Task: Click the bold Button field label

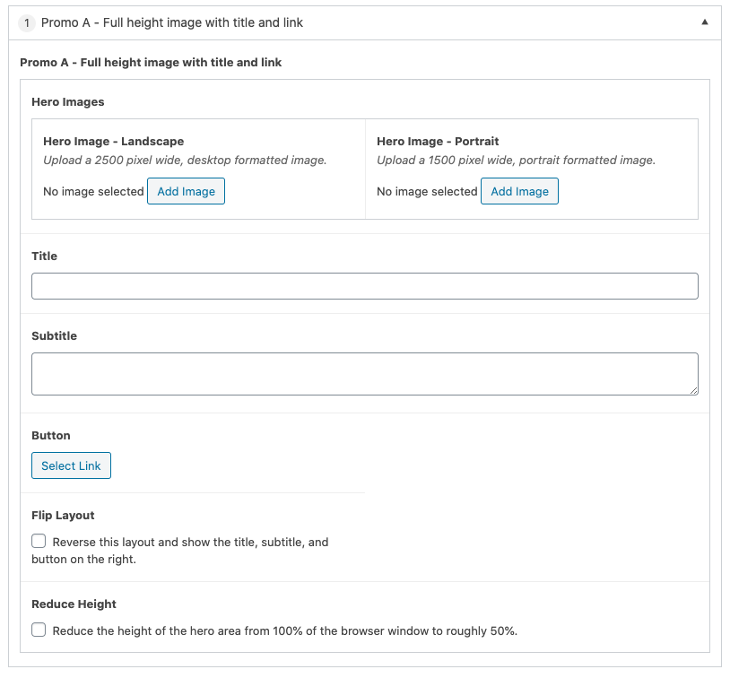Action: pos(51,436)
